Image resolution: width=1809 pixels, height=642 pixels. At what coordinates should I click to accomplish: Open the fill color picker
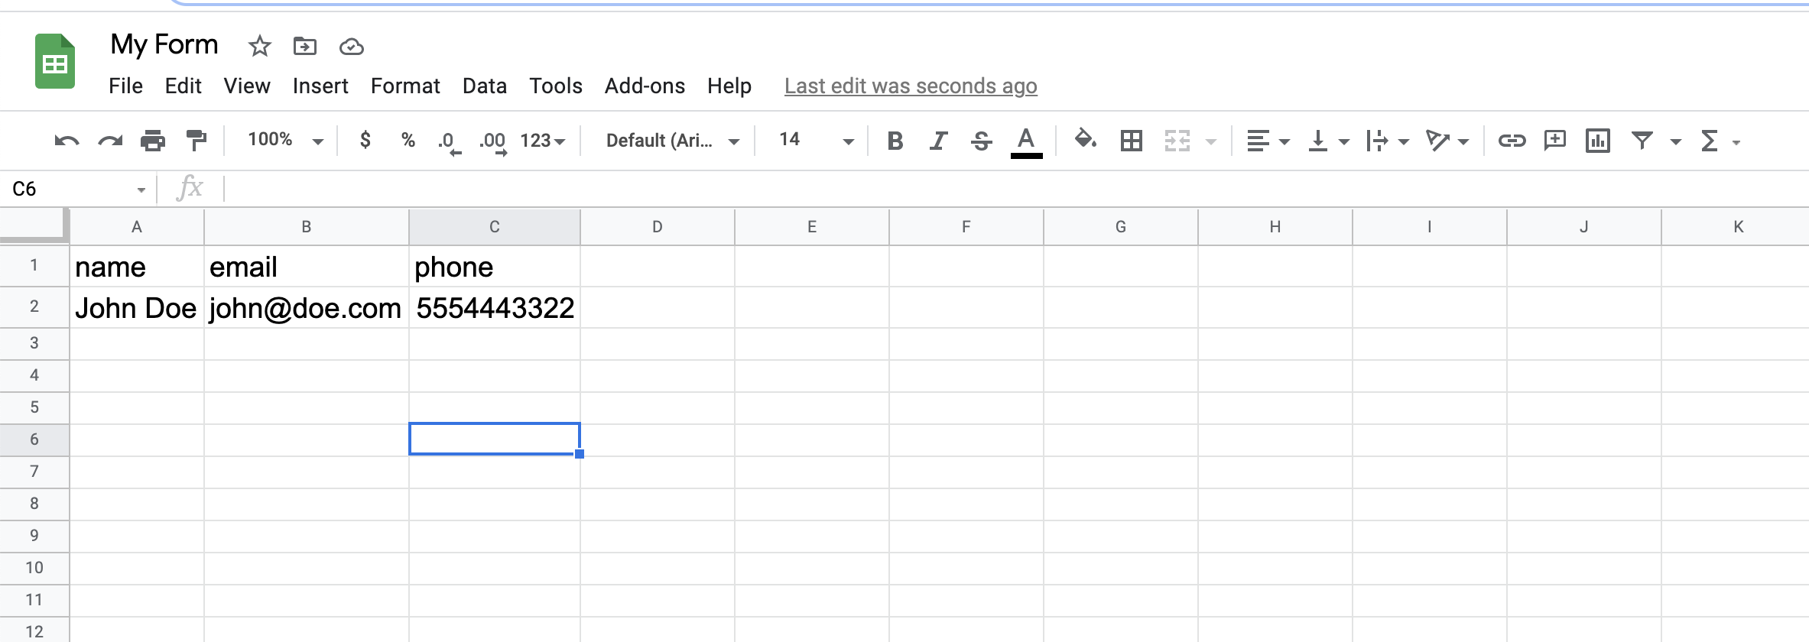pos(1085,140)
